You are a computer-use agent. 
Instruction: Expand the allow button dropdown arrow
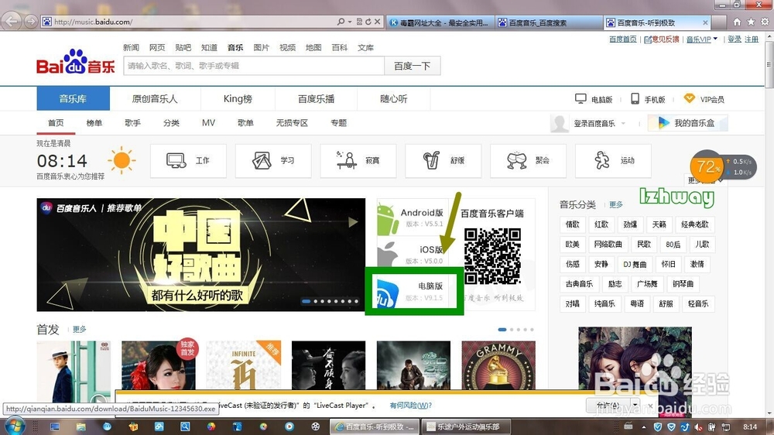[635, 406]
